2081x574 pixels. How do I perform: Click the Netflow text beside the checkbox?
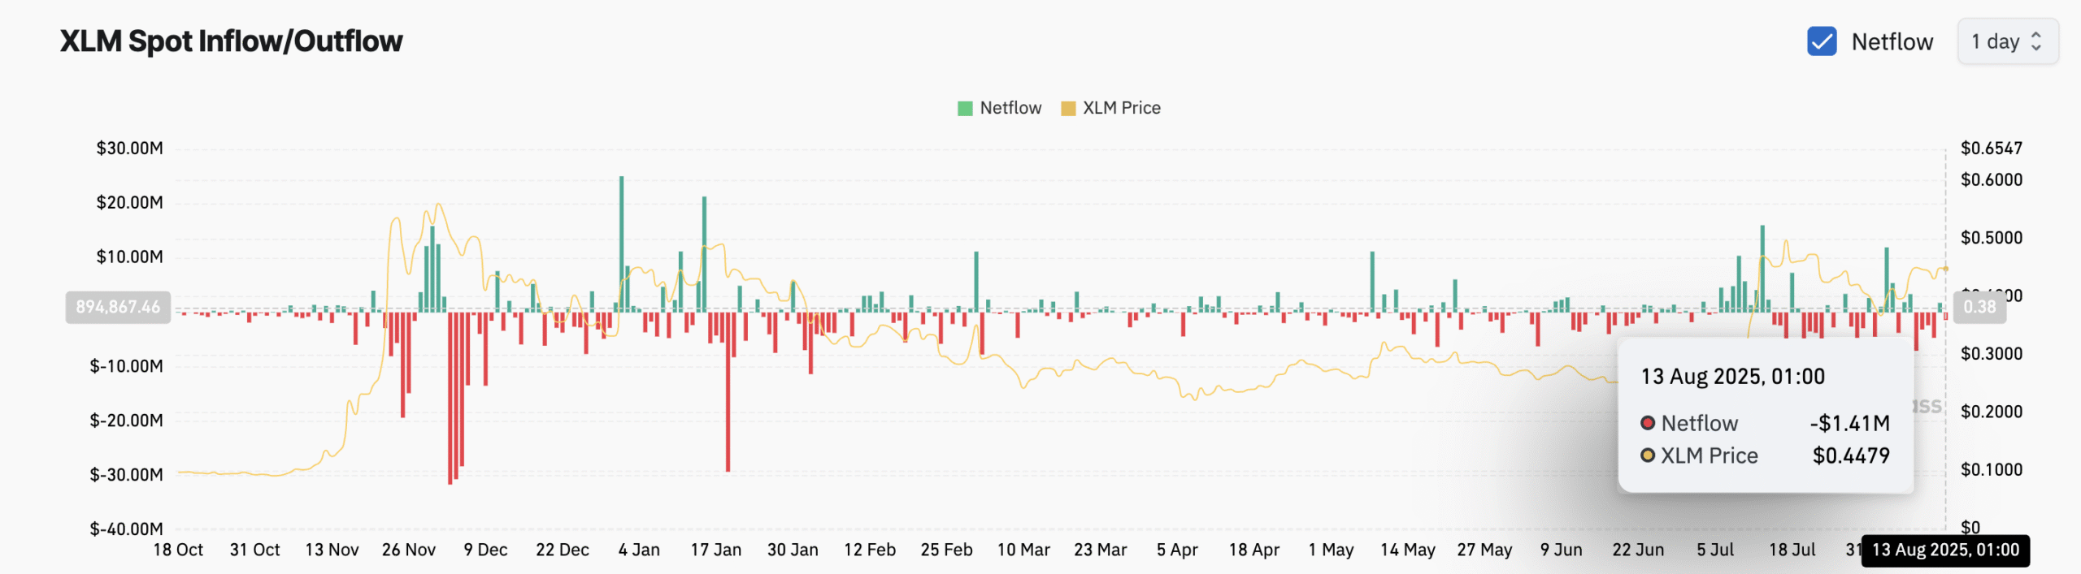[x=1892, y=42]
